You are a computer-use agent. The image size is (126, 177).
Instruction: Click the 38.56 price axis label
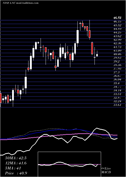pyautogui.click(x=117, y=65)
